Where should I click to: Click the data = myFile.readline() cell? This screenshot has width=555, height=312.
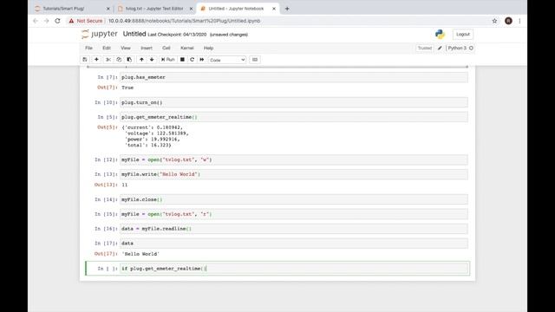coord(293,229)
